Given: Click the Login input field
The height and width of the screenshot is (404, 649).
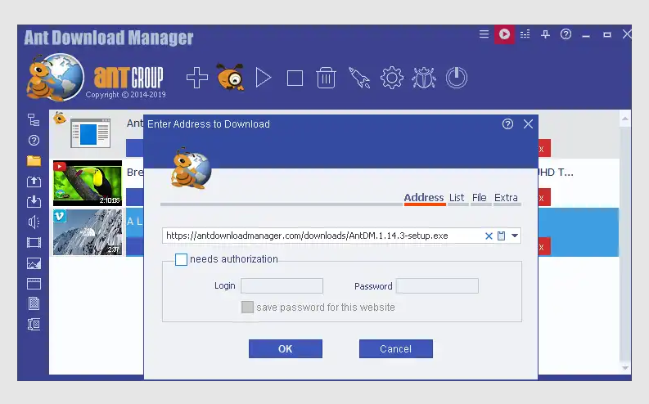Looking at the screenshot, I should point(282,286).
